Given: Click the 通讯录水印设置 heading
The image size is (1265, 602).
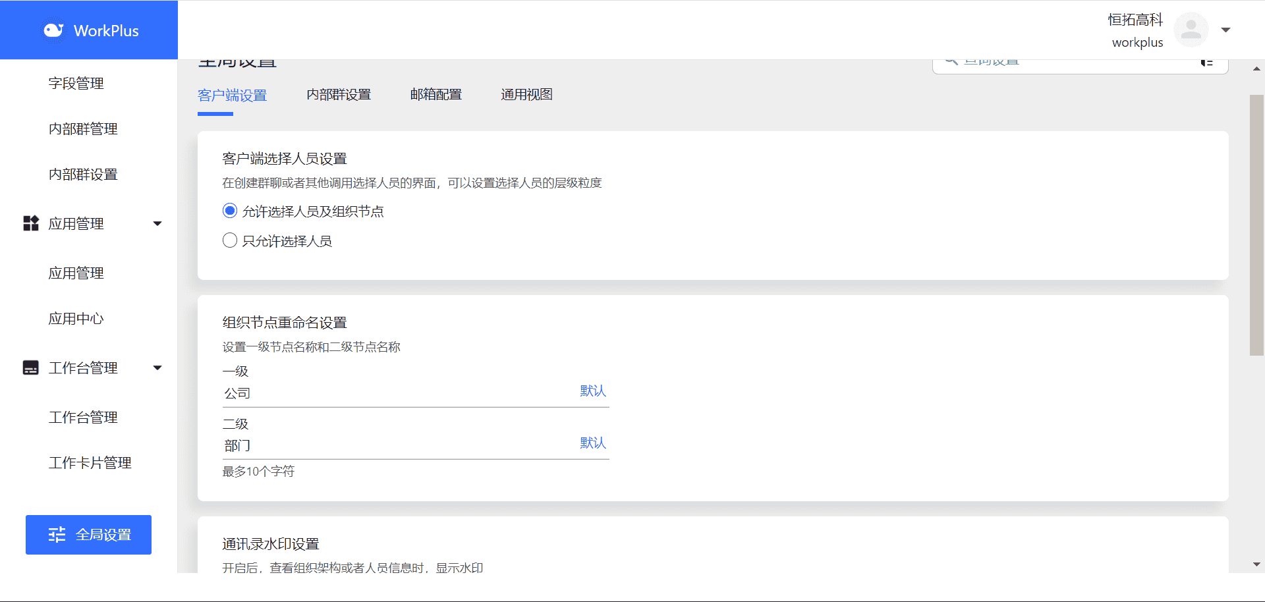Looking at the screenshot, I should click(x=271, y=544).
